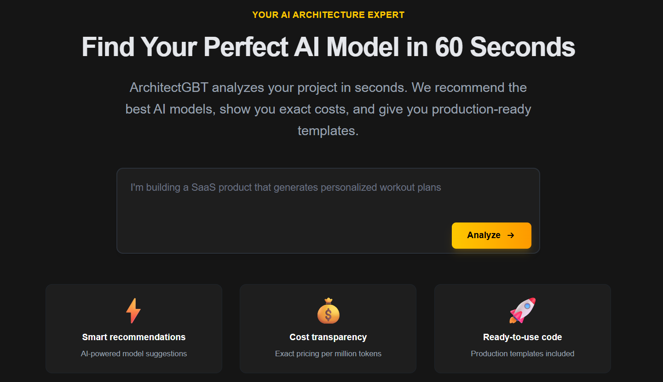Click the Smart recommendations heading text
Image resolution: width=663 pixels, height=382 pixels.
pos(133,336)
